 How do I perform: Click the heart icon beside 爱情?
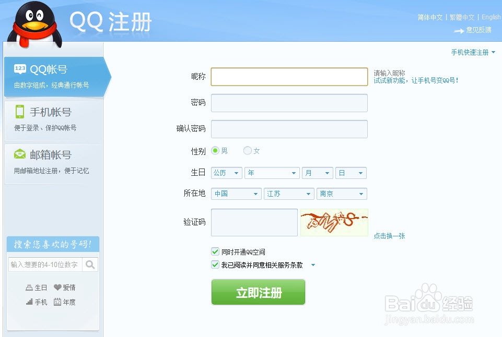tap(57, 287)
